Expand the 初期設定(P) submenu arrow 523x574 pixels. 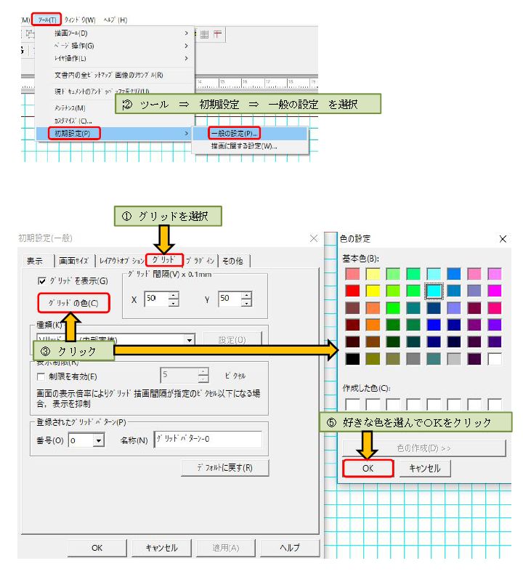point(186,133)
